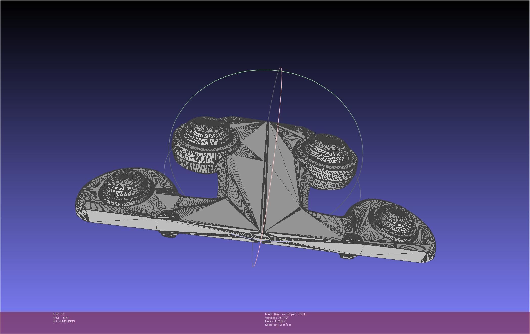Click the Mesh: flynn sword part 3.STL label

[x=285, y=314]
